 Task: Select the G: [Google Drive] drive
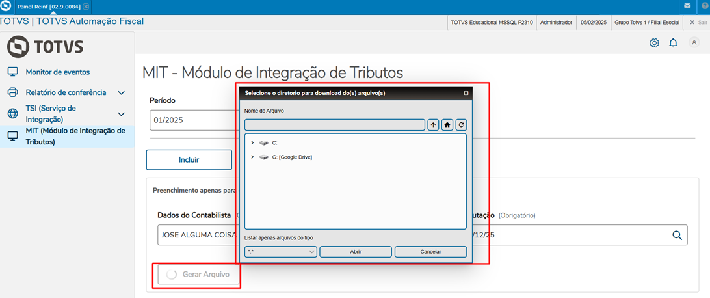coord(292,157)
